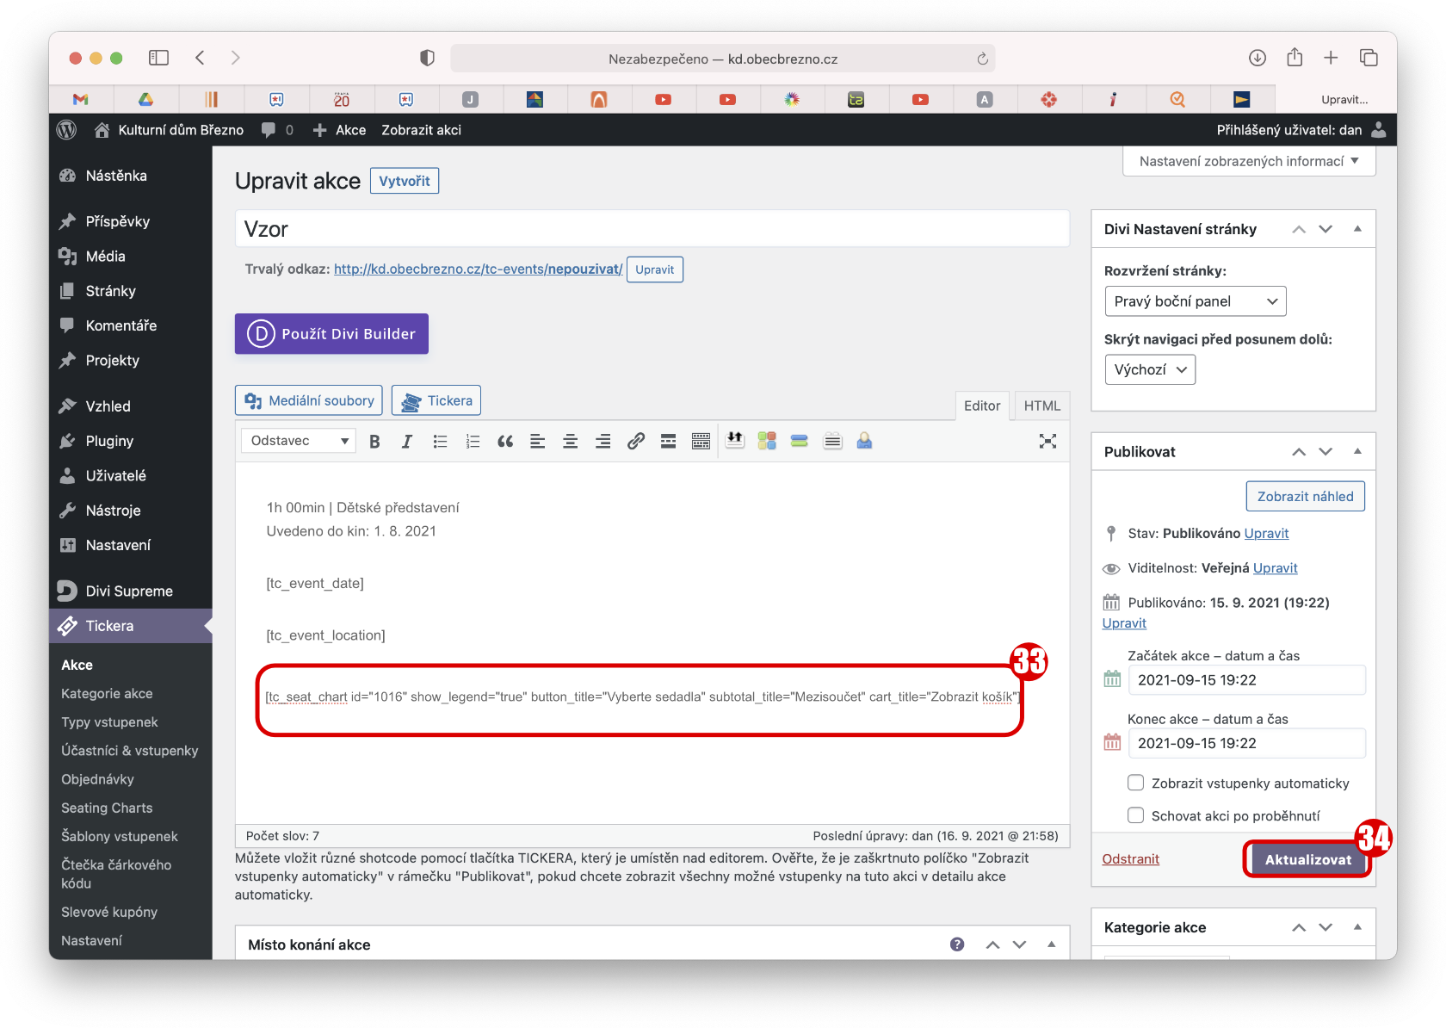The image size is (1446, 1028).
Task: Expand Nastavení zobrazených informací options
Action: click(x=1248, y=161)
